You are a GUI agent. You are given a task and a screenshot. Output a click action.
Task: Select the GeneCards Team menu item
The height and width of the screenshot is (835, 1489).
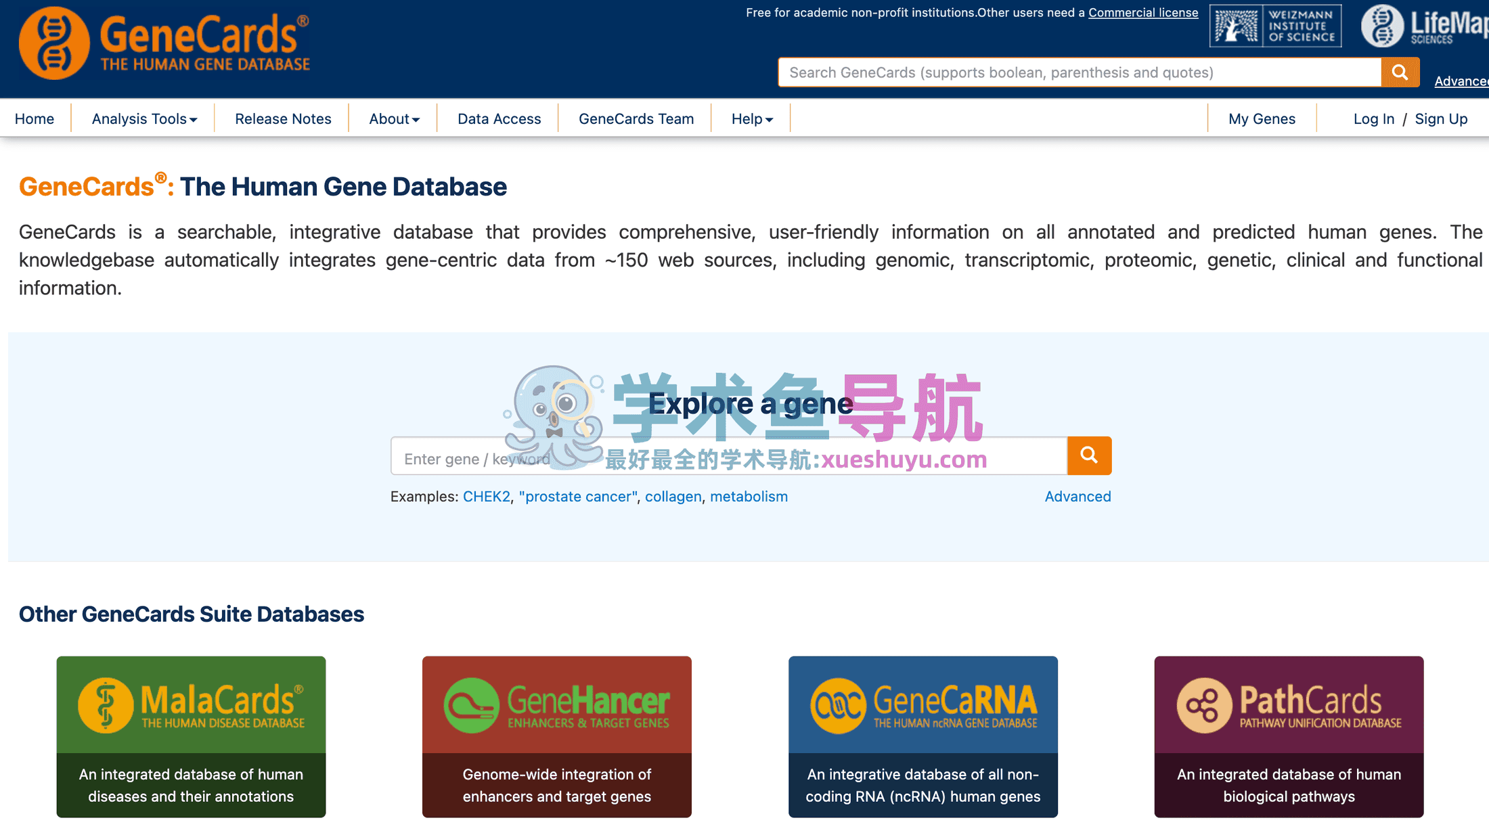click(636, 119)
